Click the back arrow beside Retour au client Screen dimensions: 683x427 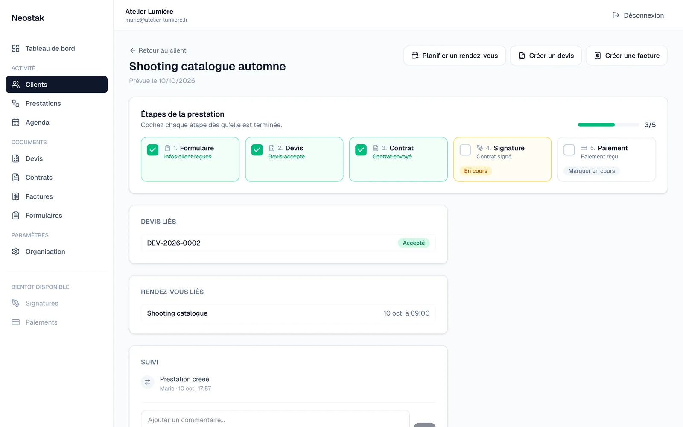tap(133, 50)
